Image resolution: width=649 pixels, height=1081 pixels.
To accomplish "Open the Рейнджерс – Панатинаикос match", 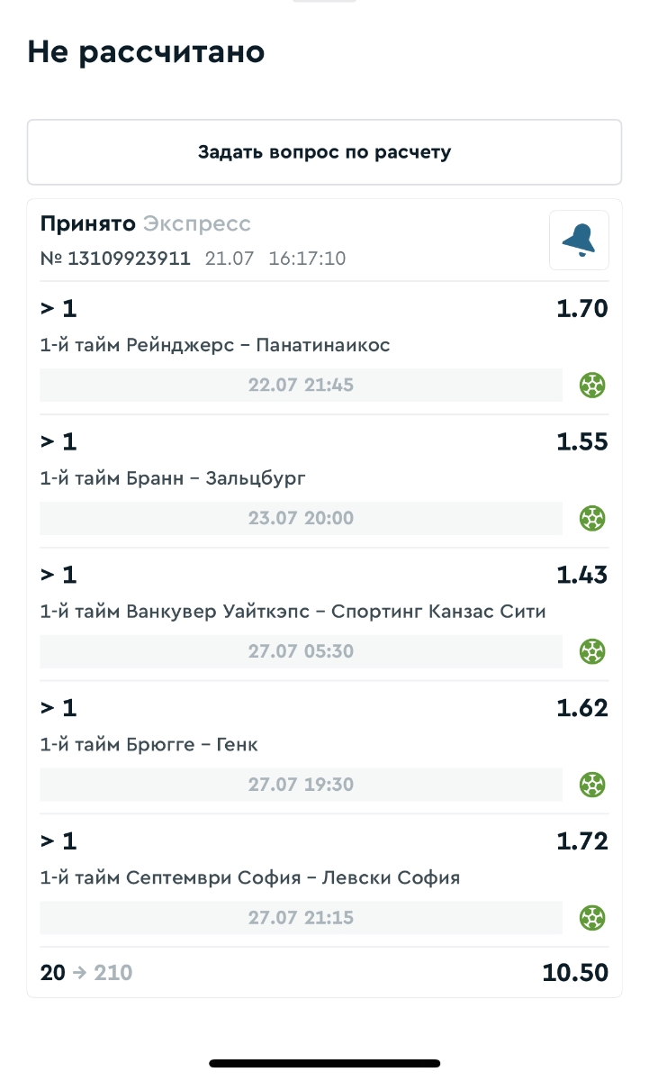I will click(x=215, y=345).
